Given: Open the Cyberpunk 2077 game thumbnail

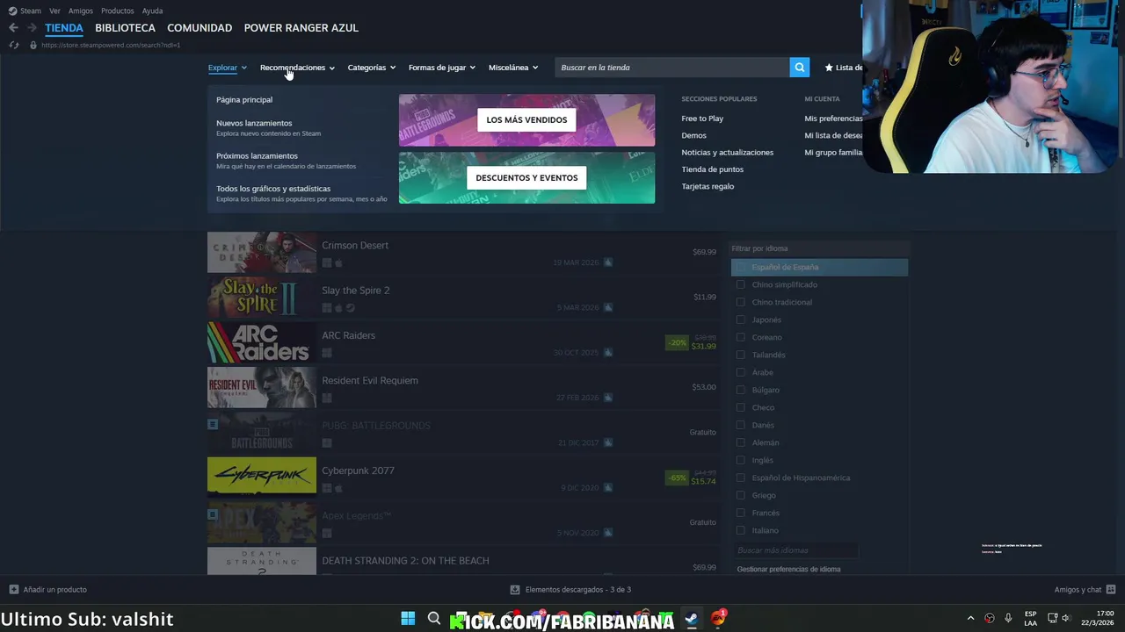Looking at the screenshot, I should point(261,476).
